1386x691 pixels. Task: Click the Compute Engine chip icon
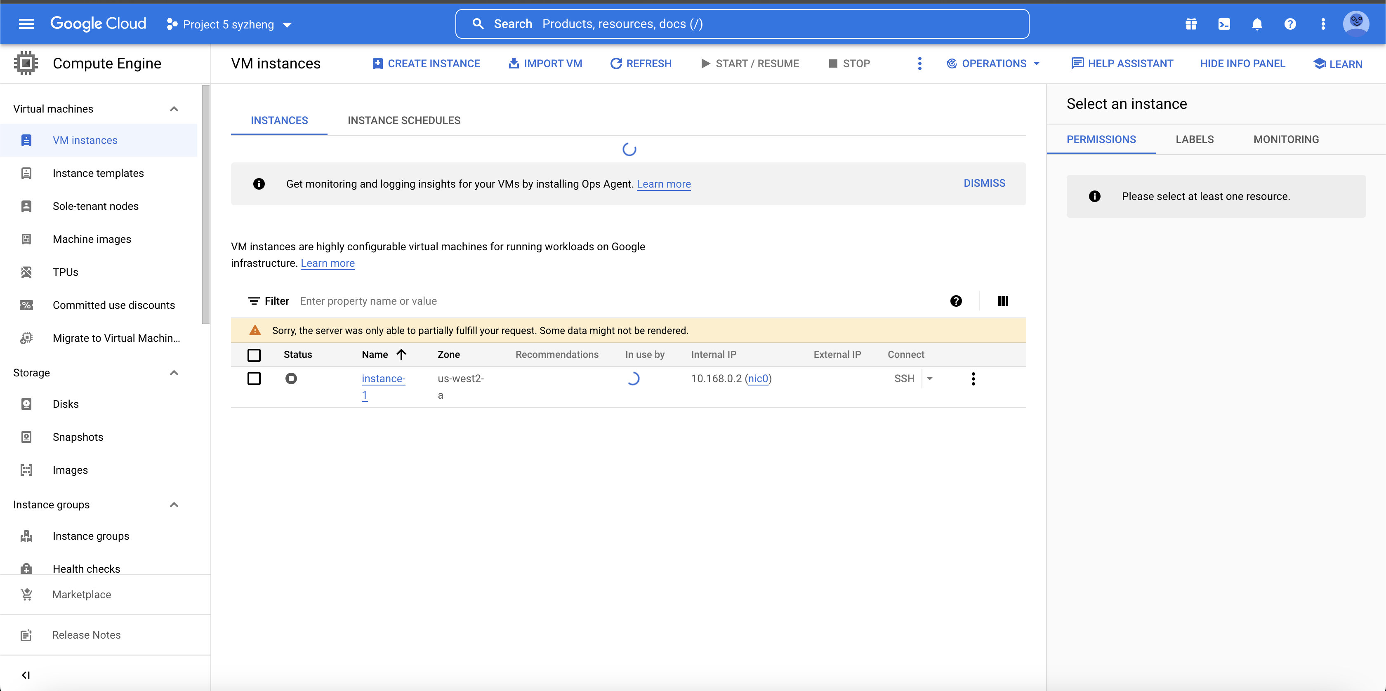tap(26, 63)
